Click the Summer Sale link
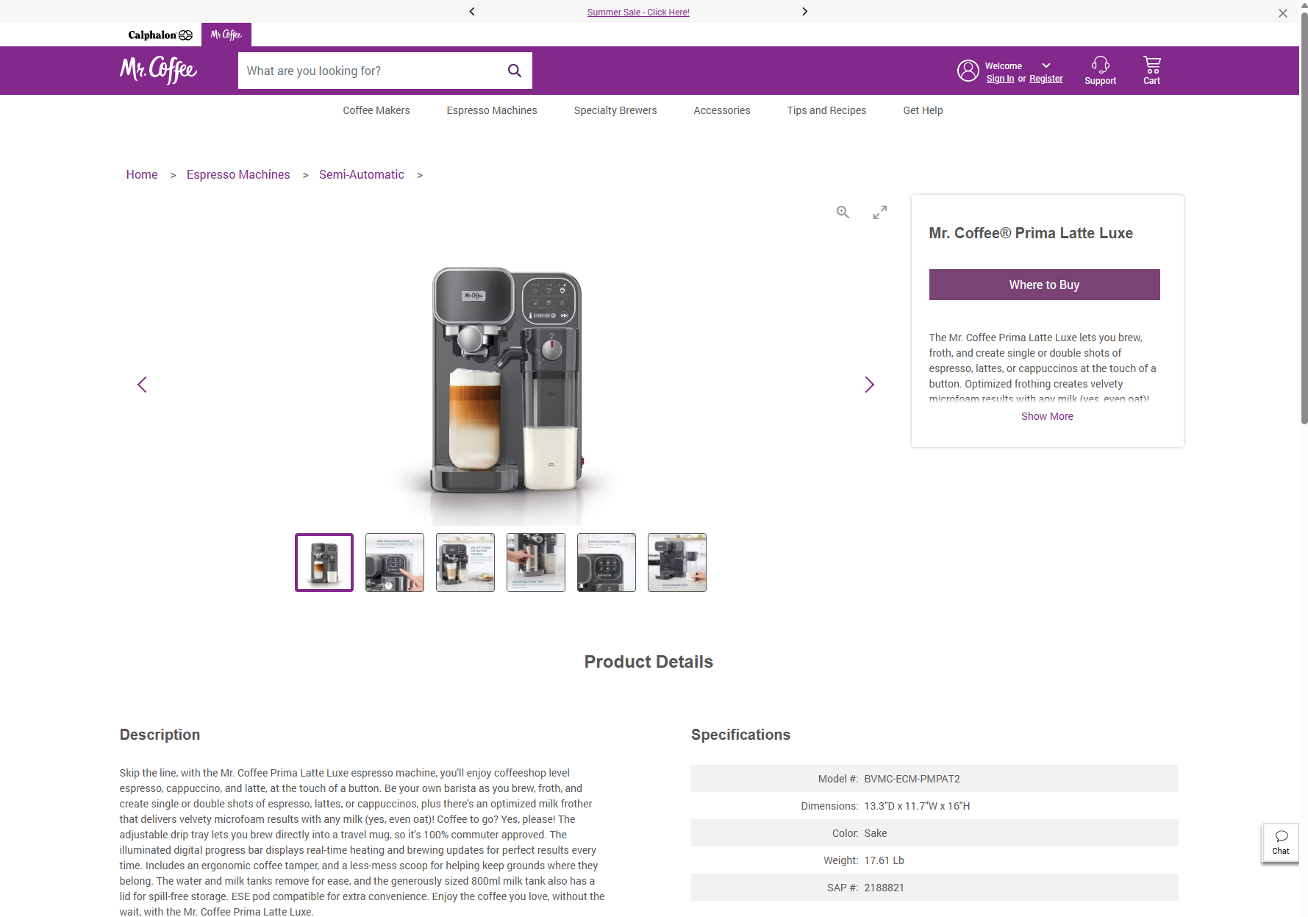Image resolution: width=1308 pixels, height=917 pixels. [638, 12]
